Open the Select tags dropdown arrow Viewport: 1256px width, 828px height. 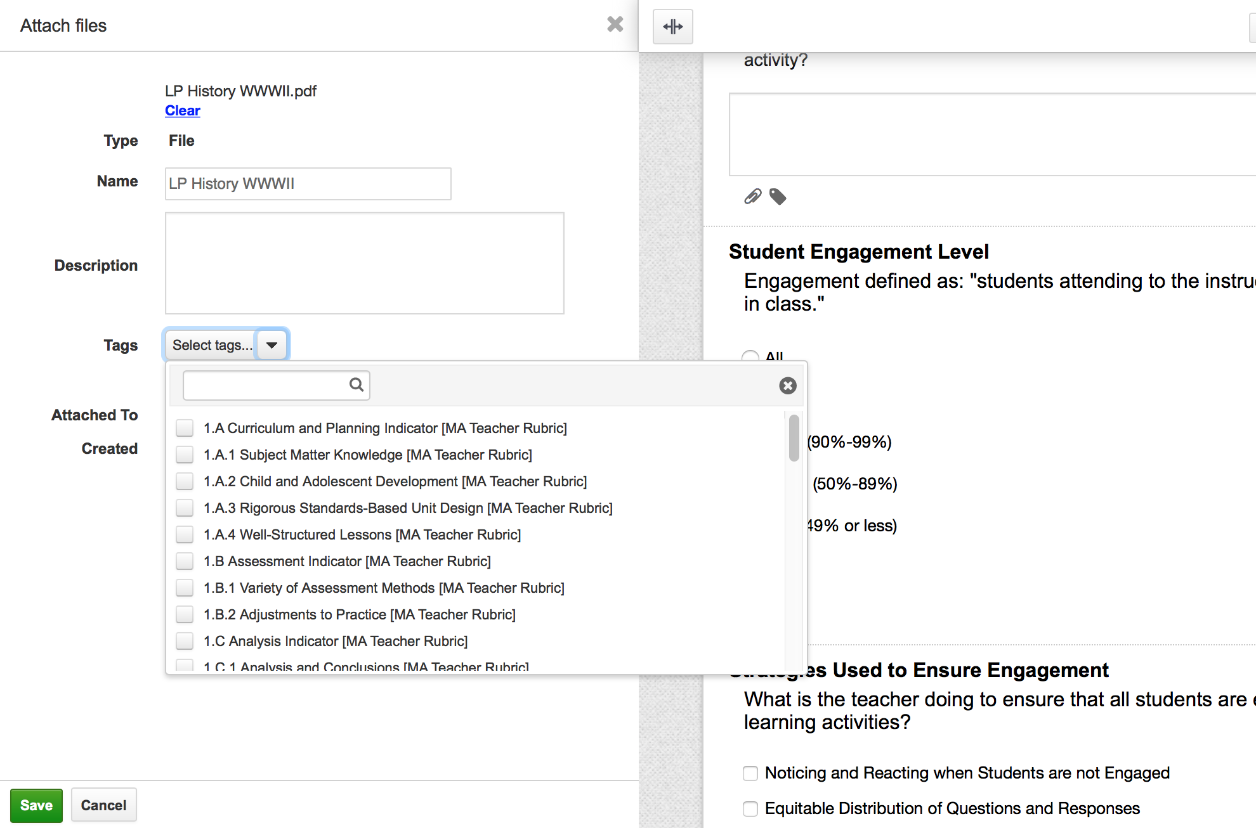pyautogui.click(x=271, y=345)
